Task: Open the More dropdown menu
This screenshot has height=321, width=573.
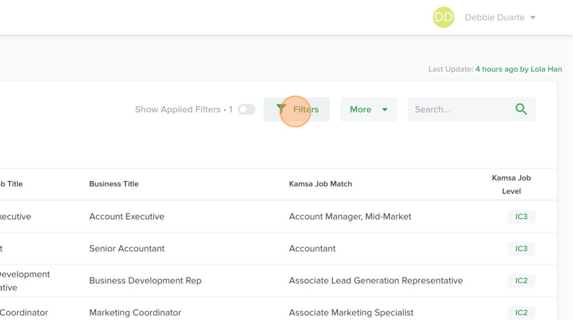Action: click(368, 109)
